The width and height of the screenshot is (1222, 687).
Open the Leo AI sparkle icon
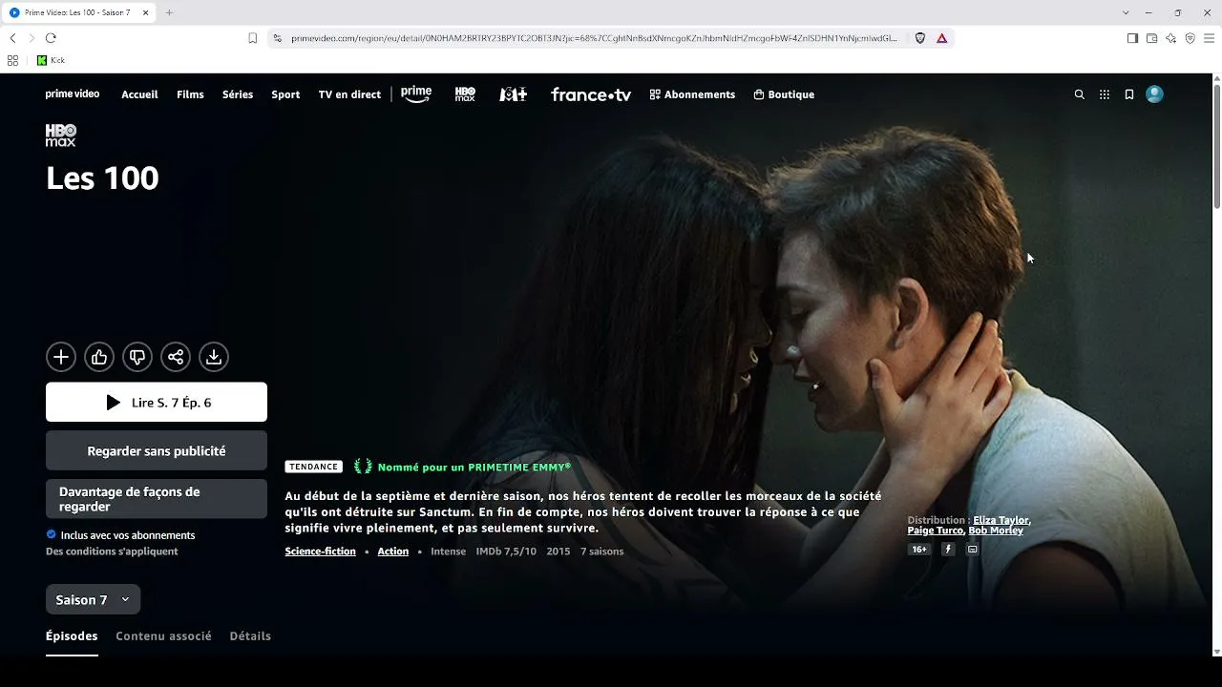1170,38
